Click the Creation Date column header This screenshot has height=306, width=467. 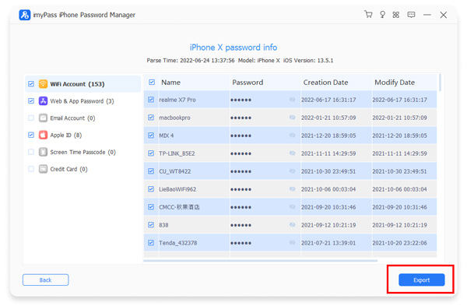325,83
